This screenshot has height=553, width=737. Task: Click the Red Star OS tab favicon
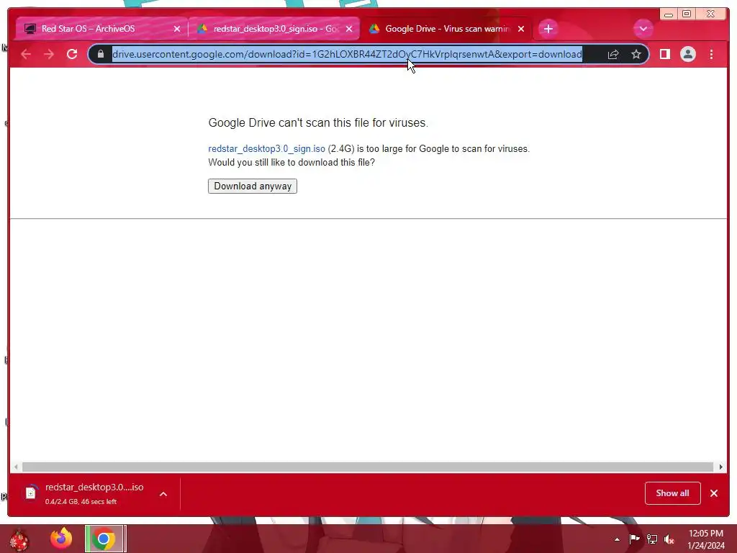(30, 29)
